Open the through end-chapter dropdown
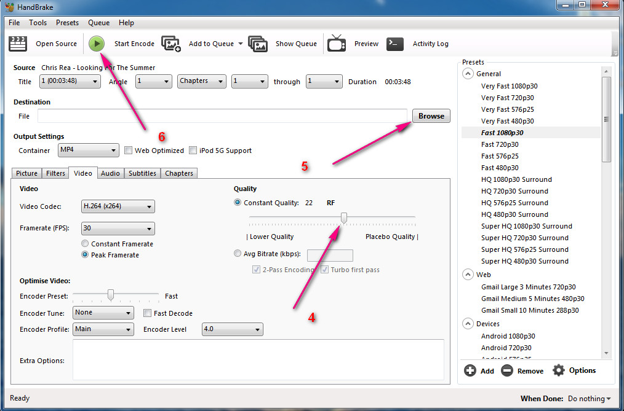 [x=324, y=82]
